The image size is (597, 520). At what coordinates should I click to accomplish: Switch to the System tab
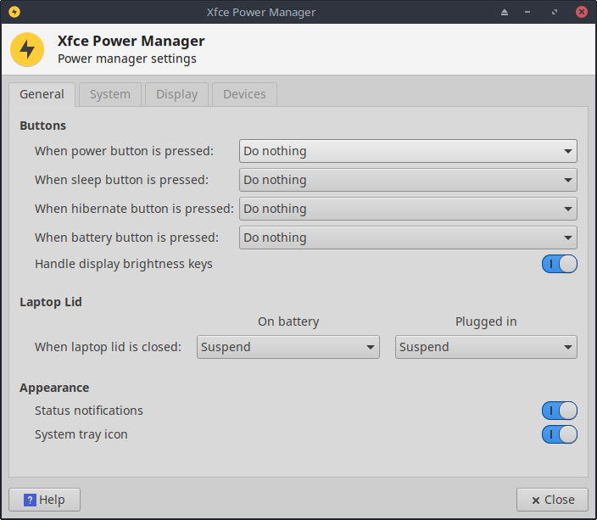[110, 94]
